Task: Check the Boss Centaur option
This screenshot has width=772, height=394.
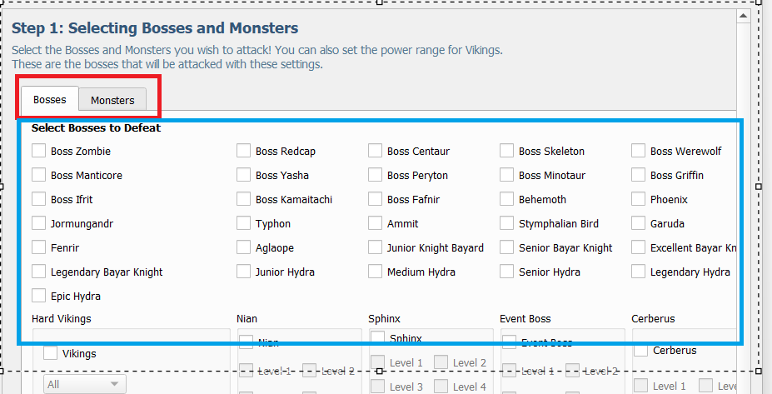Action: point(376,151)
